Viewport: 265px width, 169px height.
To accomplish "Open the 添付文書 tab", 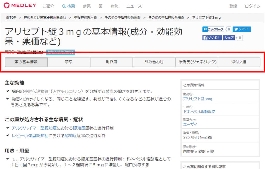I will 239,62.
